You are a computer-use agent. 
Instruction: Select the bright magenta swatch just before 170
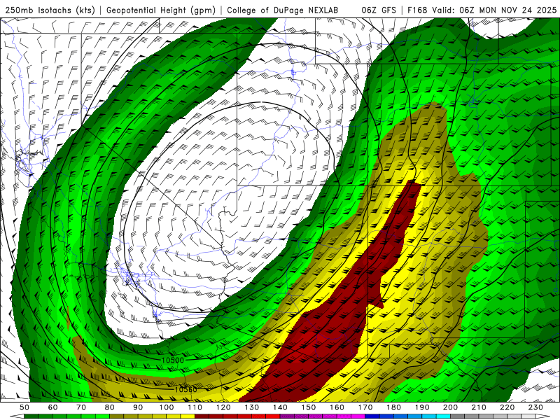pos(358,416)
